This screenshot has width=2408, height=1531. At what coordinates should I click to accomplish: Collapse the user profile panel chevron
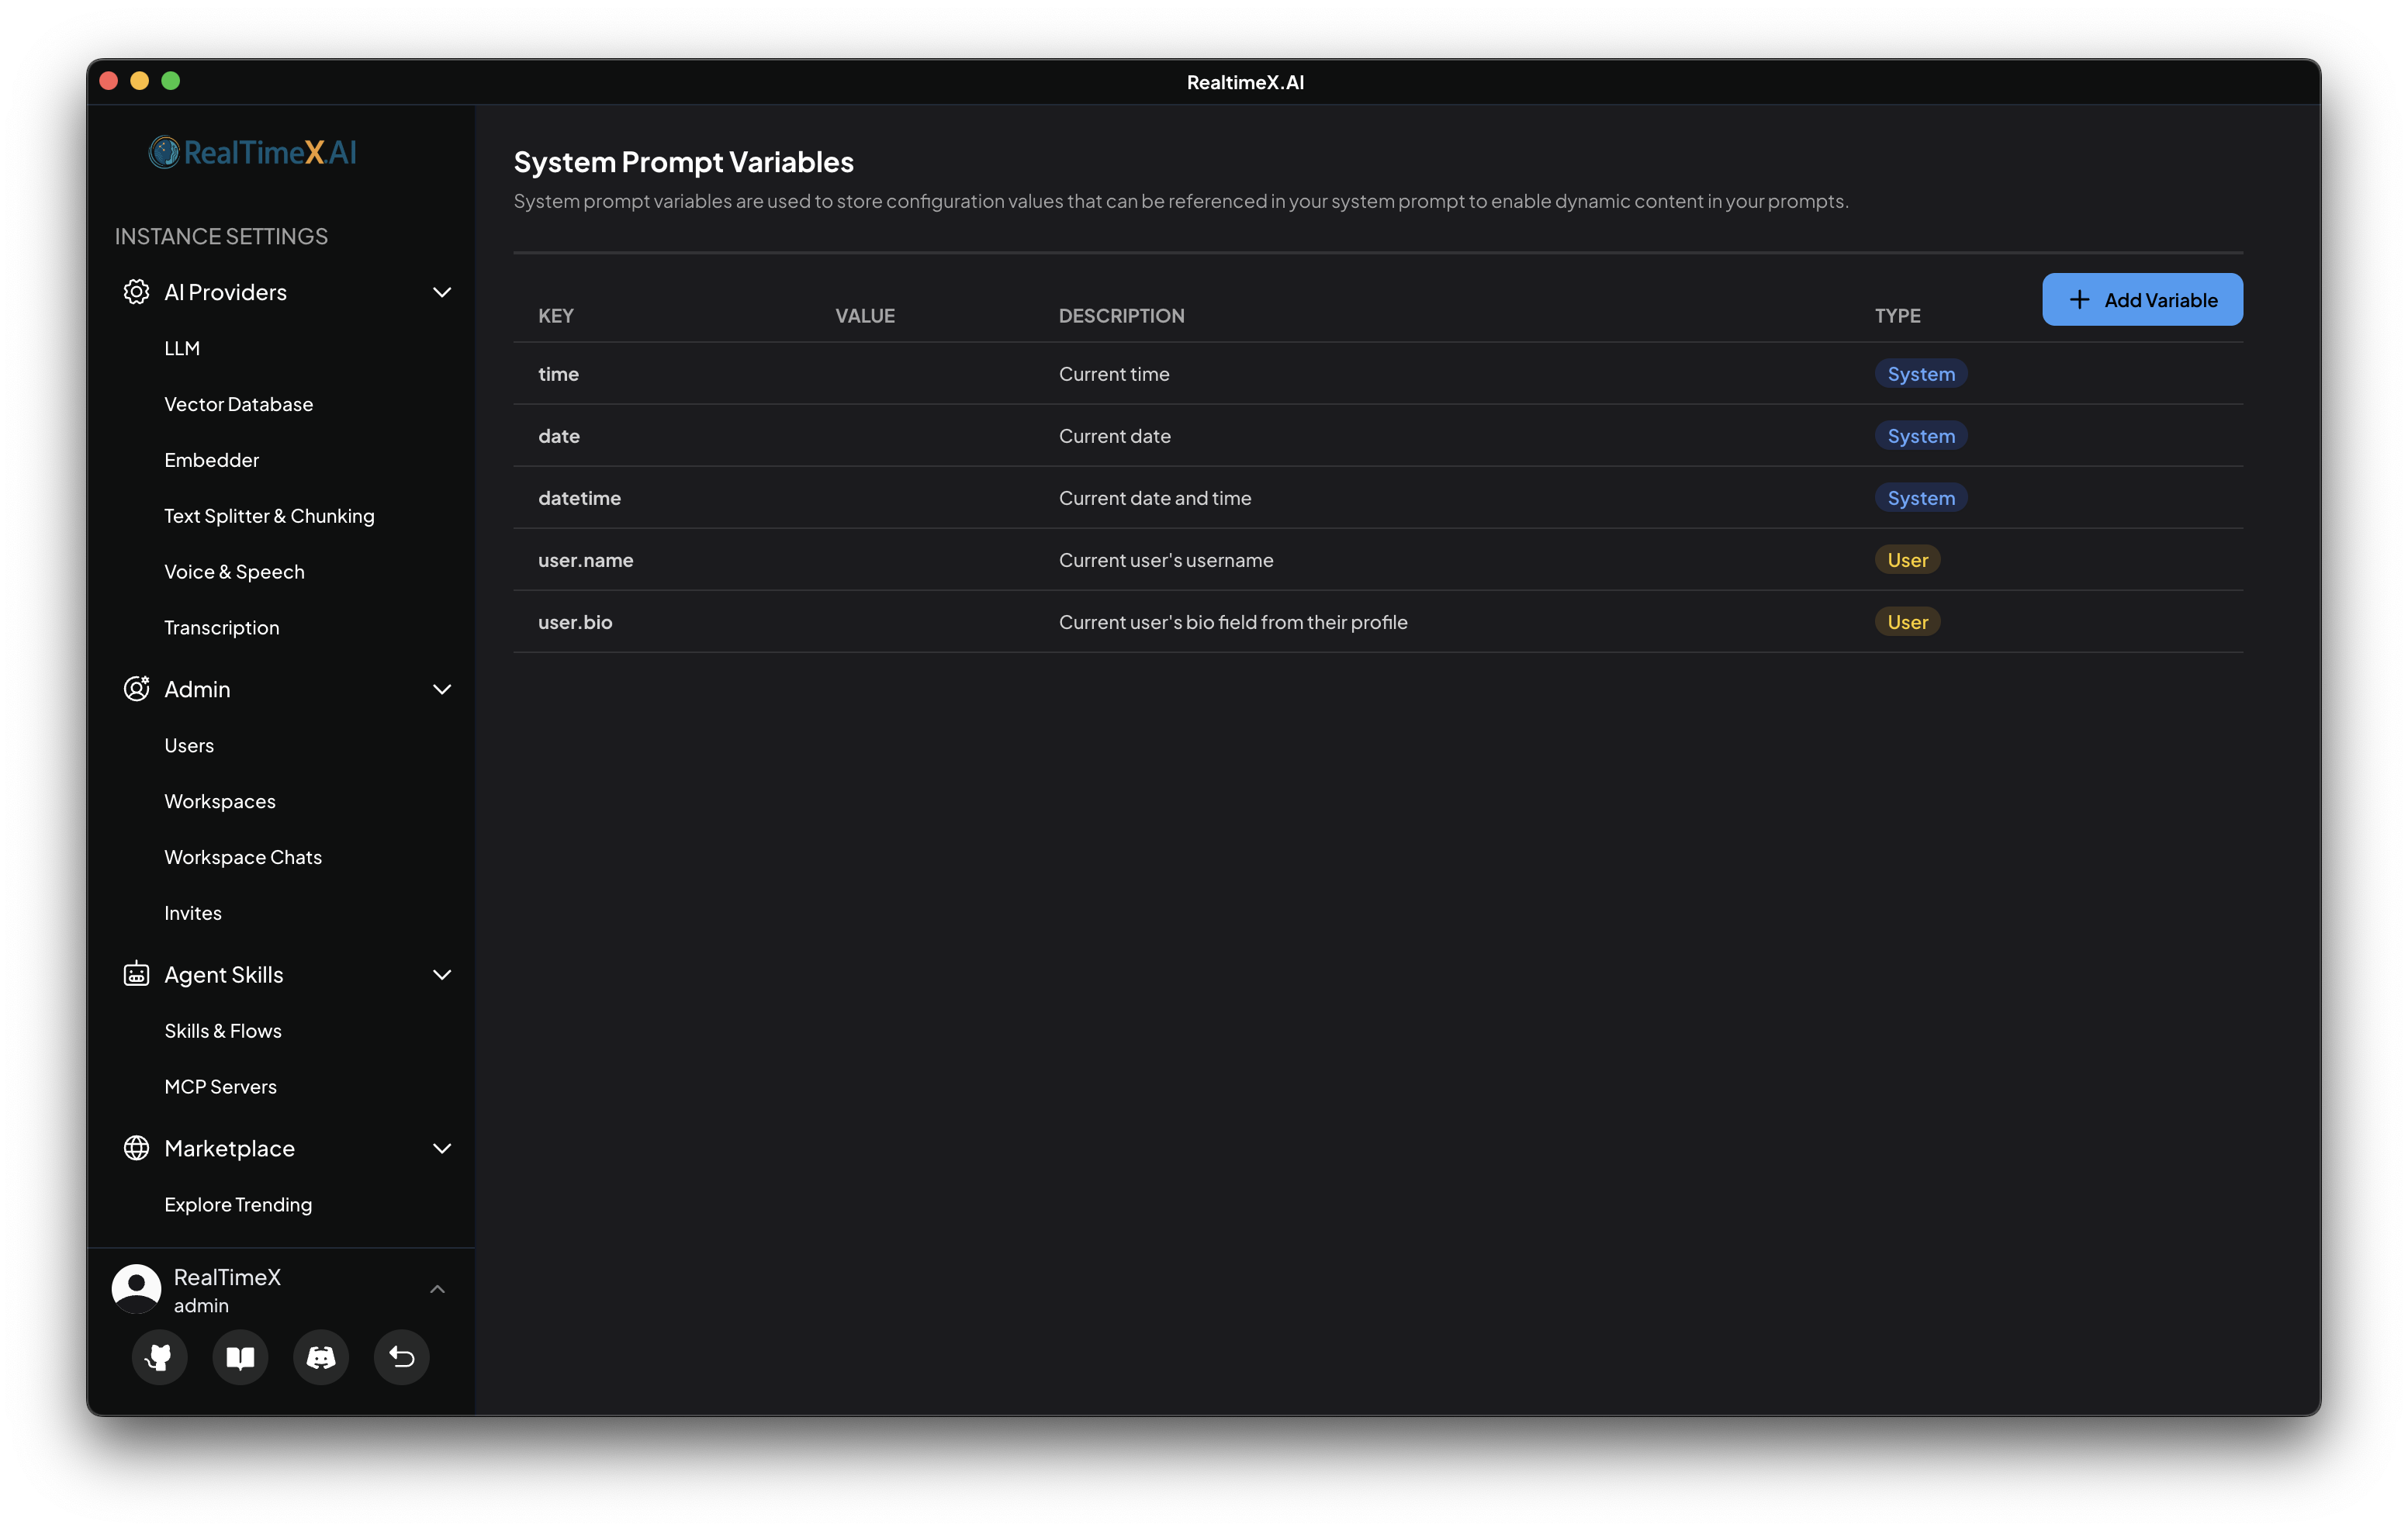click(438, 1289)
